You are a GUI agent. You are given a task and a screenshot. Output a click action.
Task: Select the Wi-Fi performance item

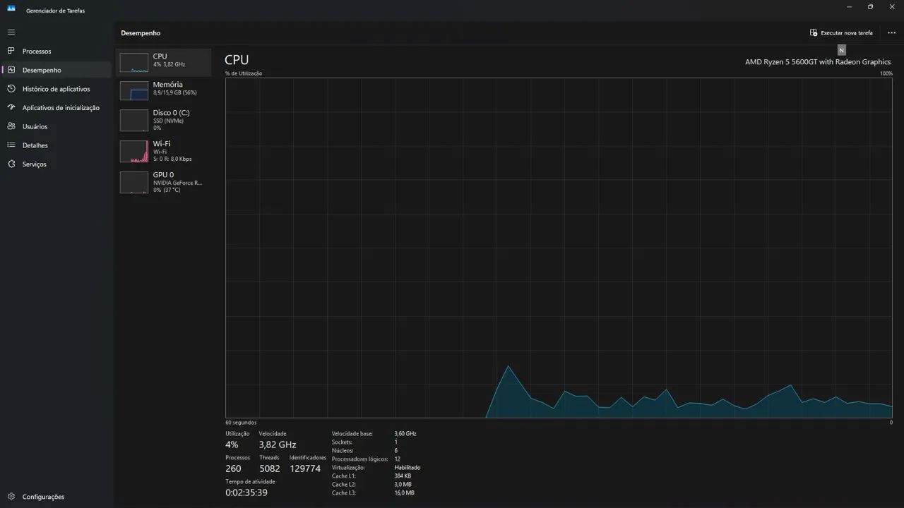[164, 151]
